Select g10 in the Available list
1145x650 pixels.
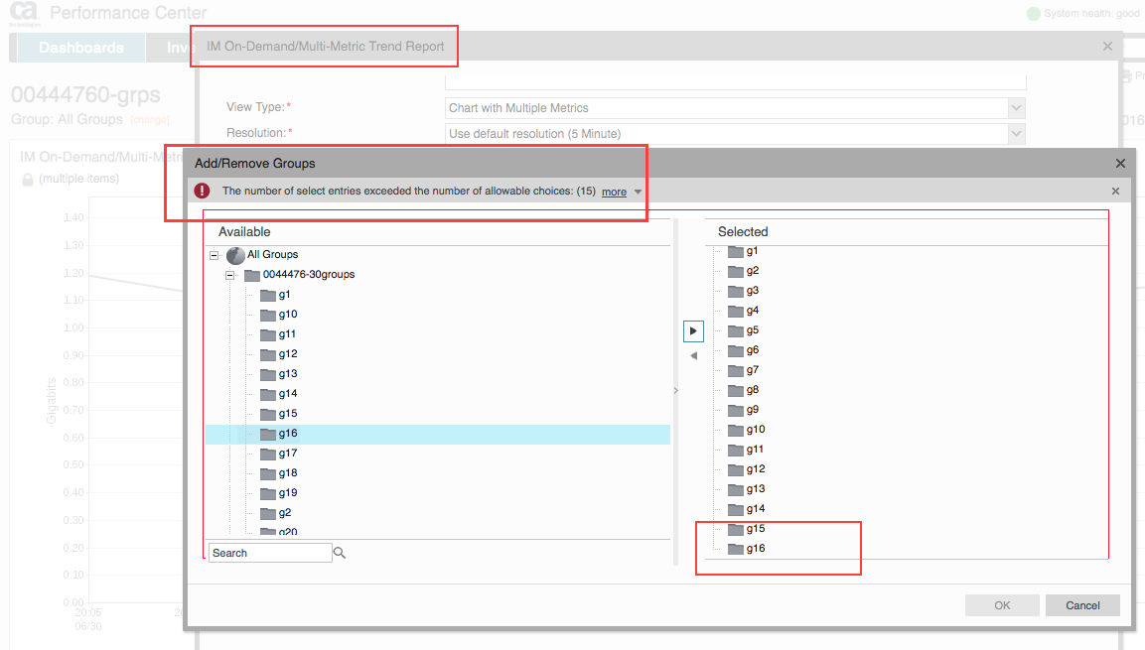[x=288, y=315]
